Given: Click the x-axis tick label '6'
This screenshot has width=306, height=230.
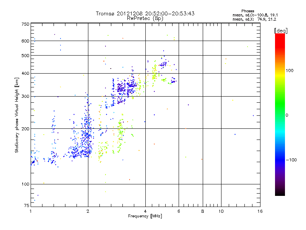Looking at the screenshot, I should click(179, 211).
